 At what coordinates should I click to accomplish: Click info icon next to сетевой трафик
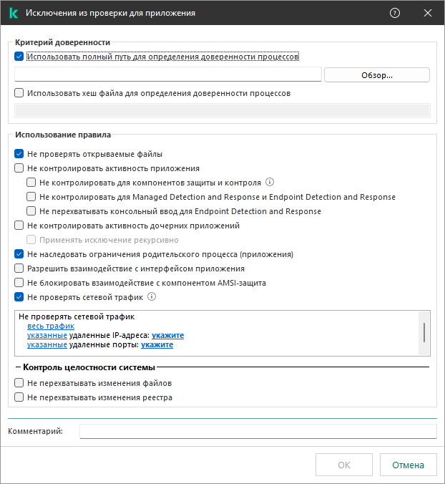152,296
